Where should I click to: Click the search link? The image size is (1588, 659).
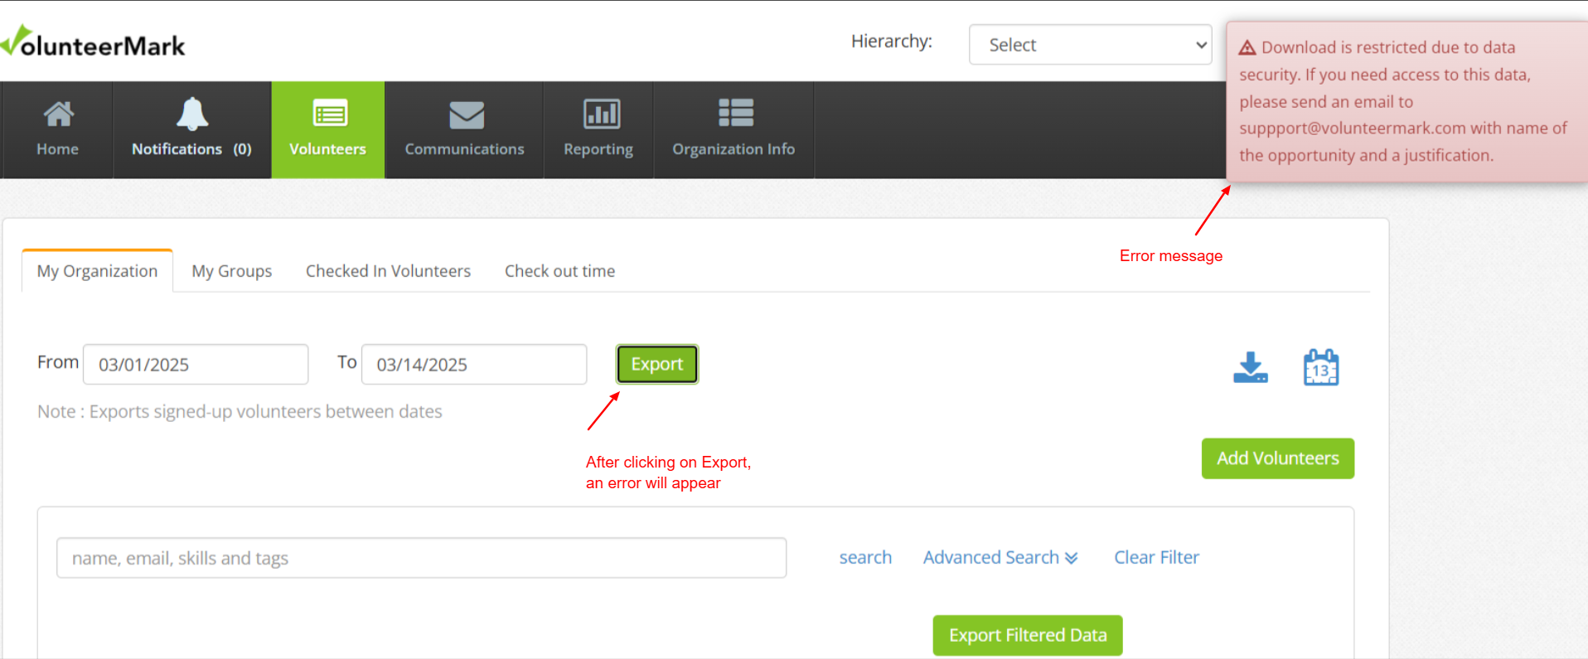tap(865, 558)
